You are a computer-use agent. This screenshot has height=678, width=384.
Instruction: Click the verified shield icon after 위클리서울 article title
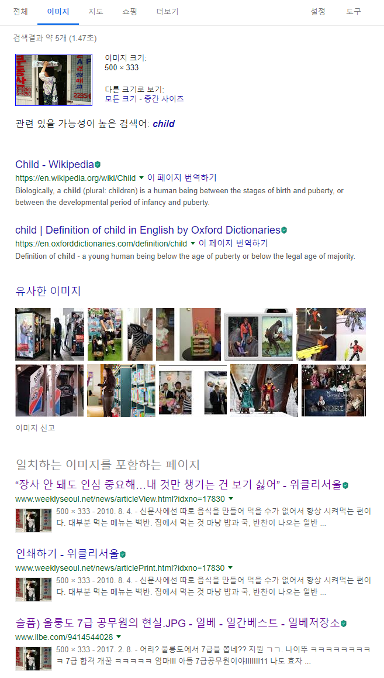345,485
